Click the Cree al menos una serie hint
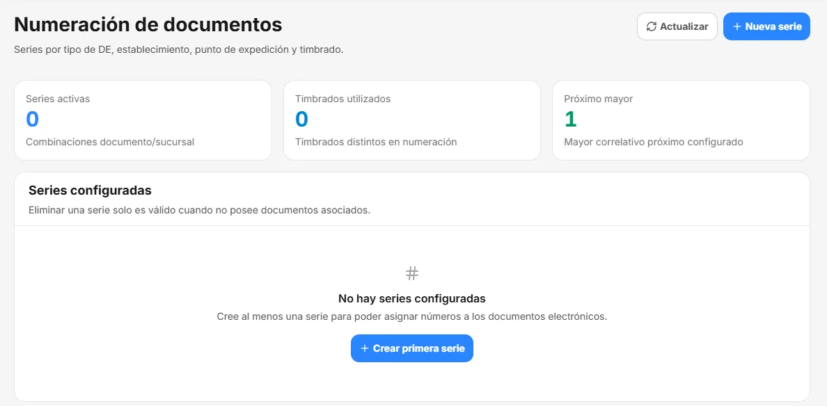This screenshot has height=406, width=827. (412, 317)
